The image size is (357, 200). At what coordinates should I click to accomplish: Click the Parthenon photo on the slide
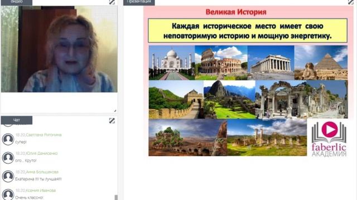(271, 63)
